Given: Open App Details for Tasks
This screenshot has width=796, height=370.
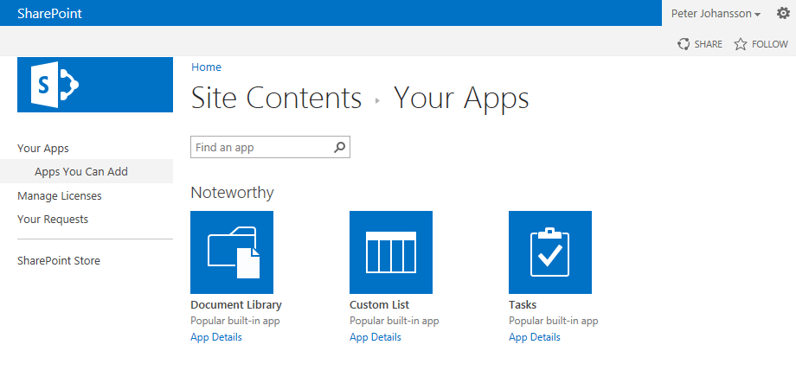Looking at the screenshot, I should (x=535, y=337).
